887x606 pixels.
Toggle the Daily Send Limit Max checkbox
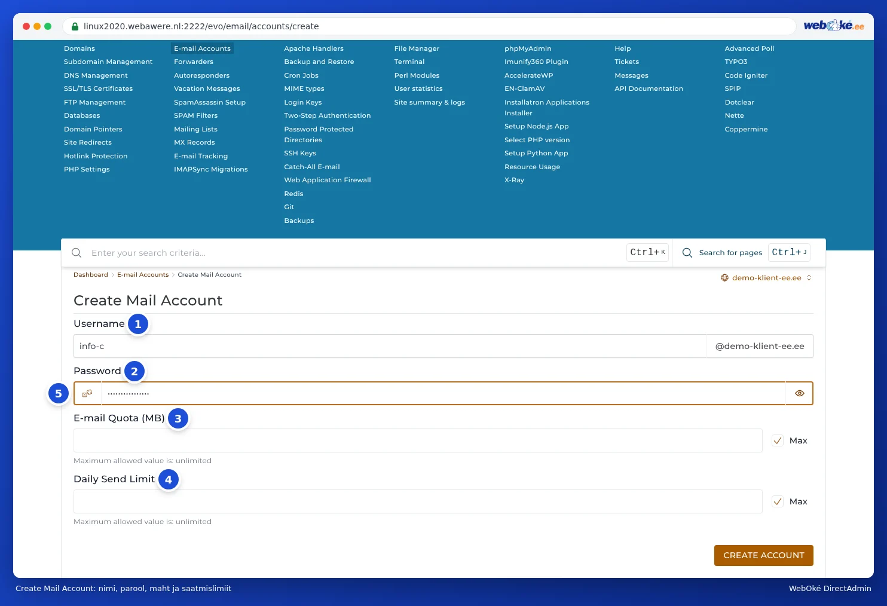click(778, 501)
